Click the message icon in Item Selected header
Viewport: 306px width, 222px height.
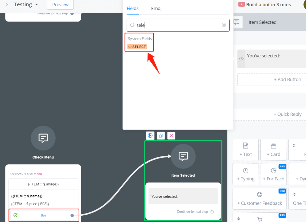pos(236,22)
